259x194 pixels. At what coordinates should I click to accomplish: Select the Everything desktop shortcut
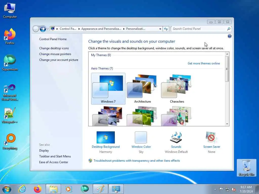coord(10,142)
